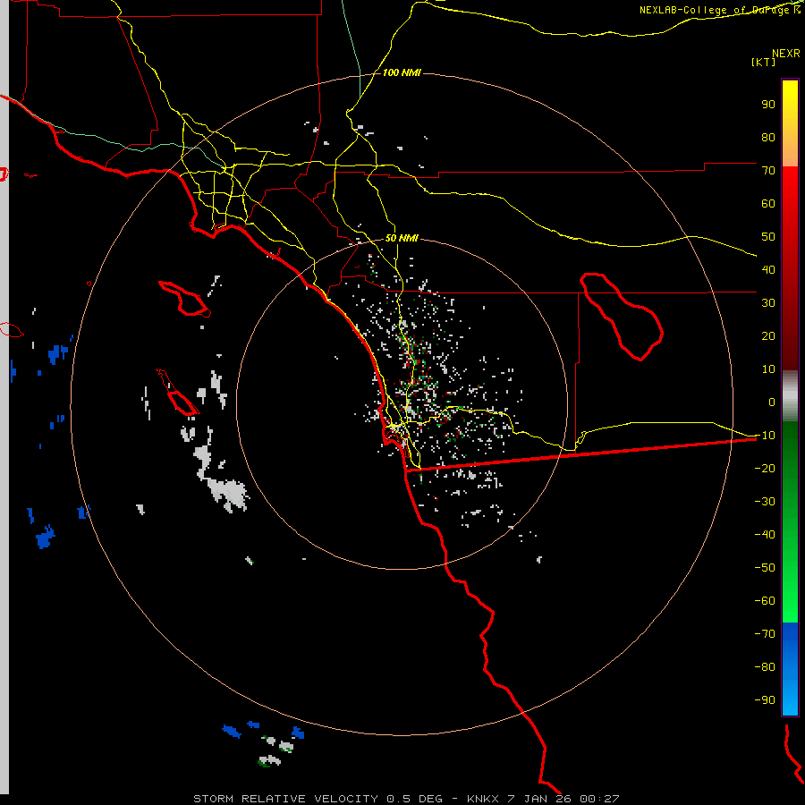805x805 pixels.
Task: Click the -70 value on the velocity scale
Action: click(765, 634)
